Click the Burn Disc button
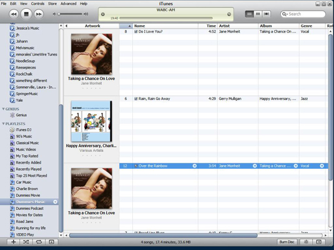Screen dimensions: 334x250 (287, 242)
